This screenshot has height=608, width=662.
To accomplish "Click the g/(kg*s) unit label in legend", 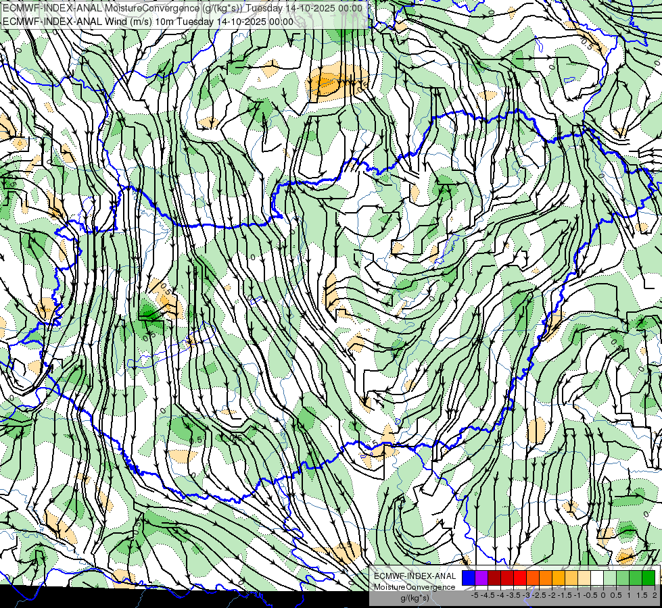I will [x=415, y=598].
